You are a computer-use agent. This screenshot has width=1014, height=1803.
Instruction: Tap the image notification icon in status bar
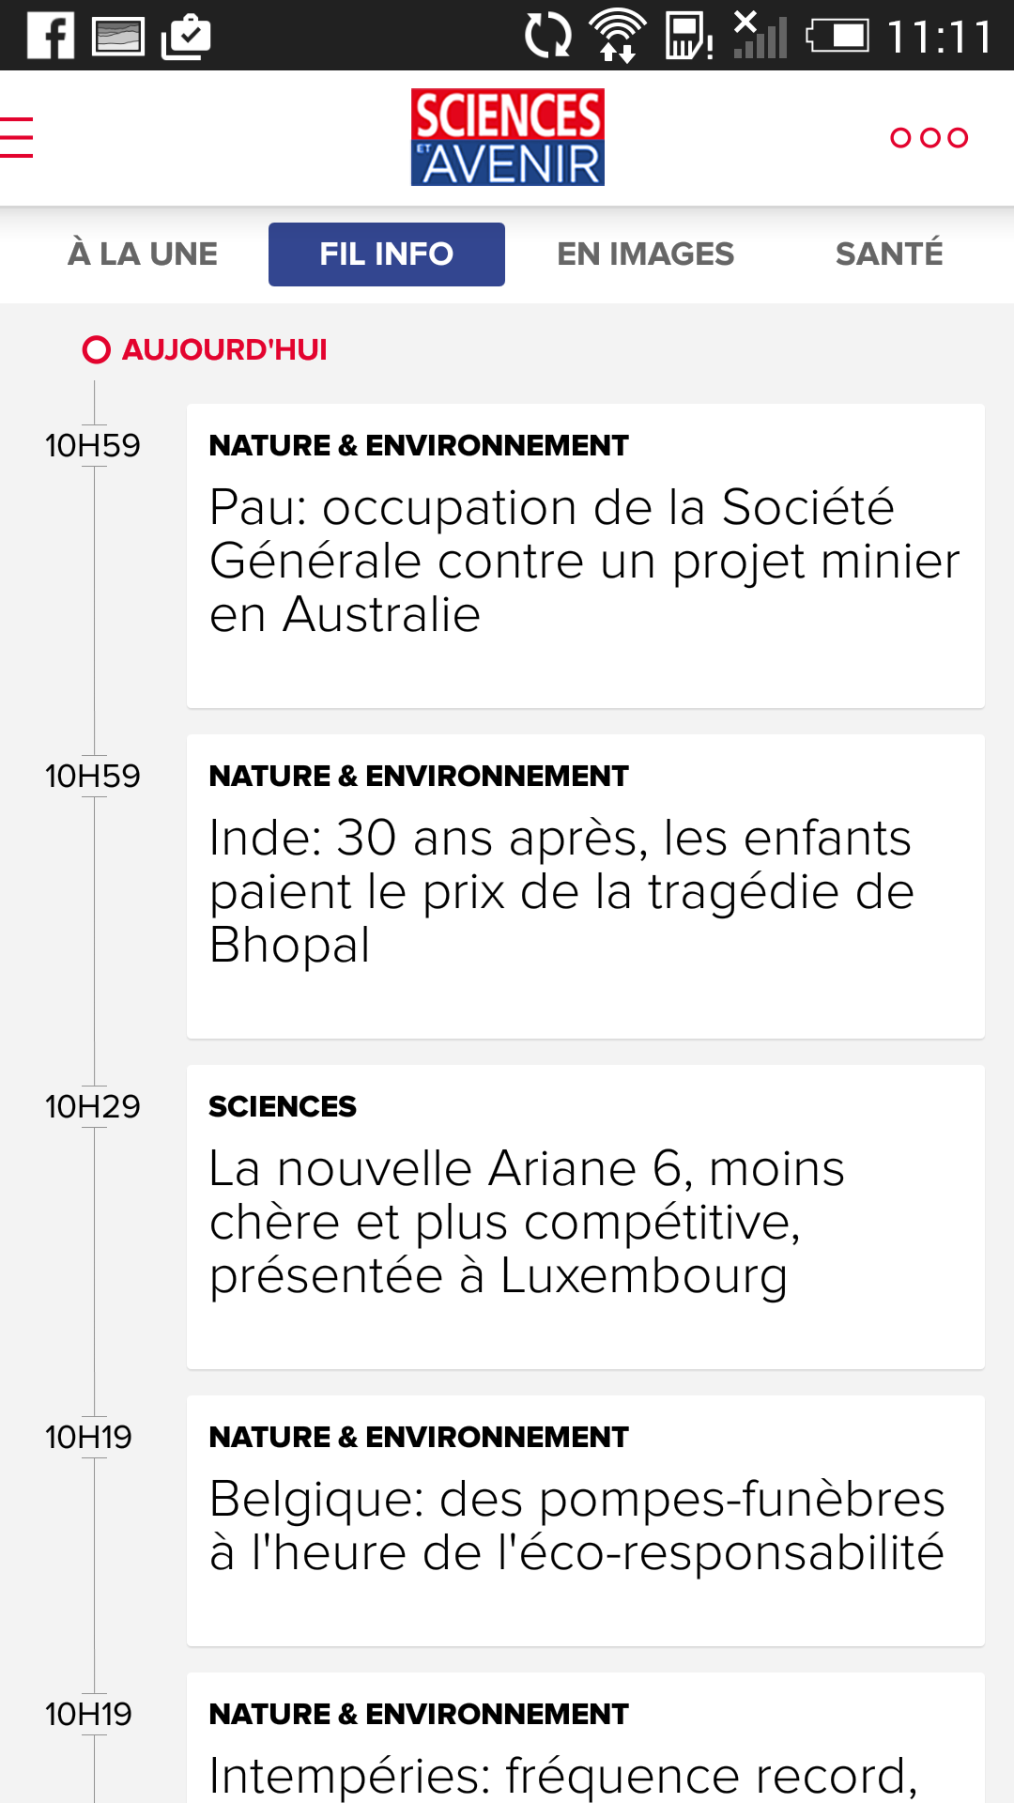click(x=118, y=37)
